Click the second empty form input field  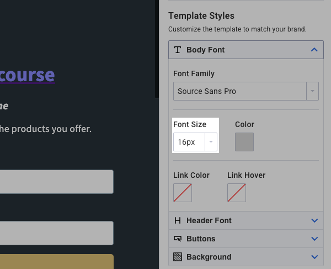pyautogui.click(x=56, y=233)
